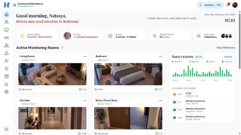Open the settings gear sidebar icon
This screenshot has width=241, height=135.
point(7,91)
